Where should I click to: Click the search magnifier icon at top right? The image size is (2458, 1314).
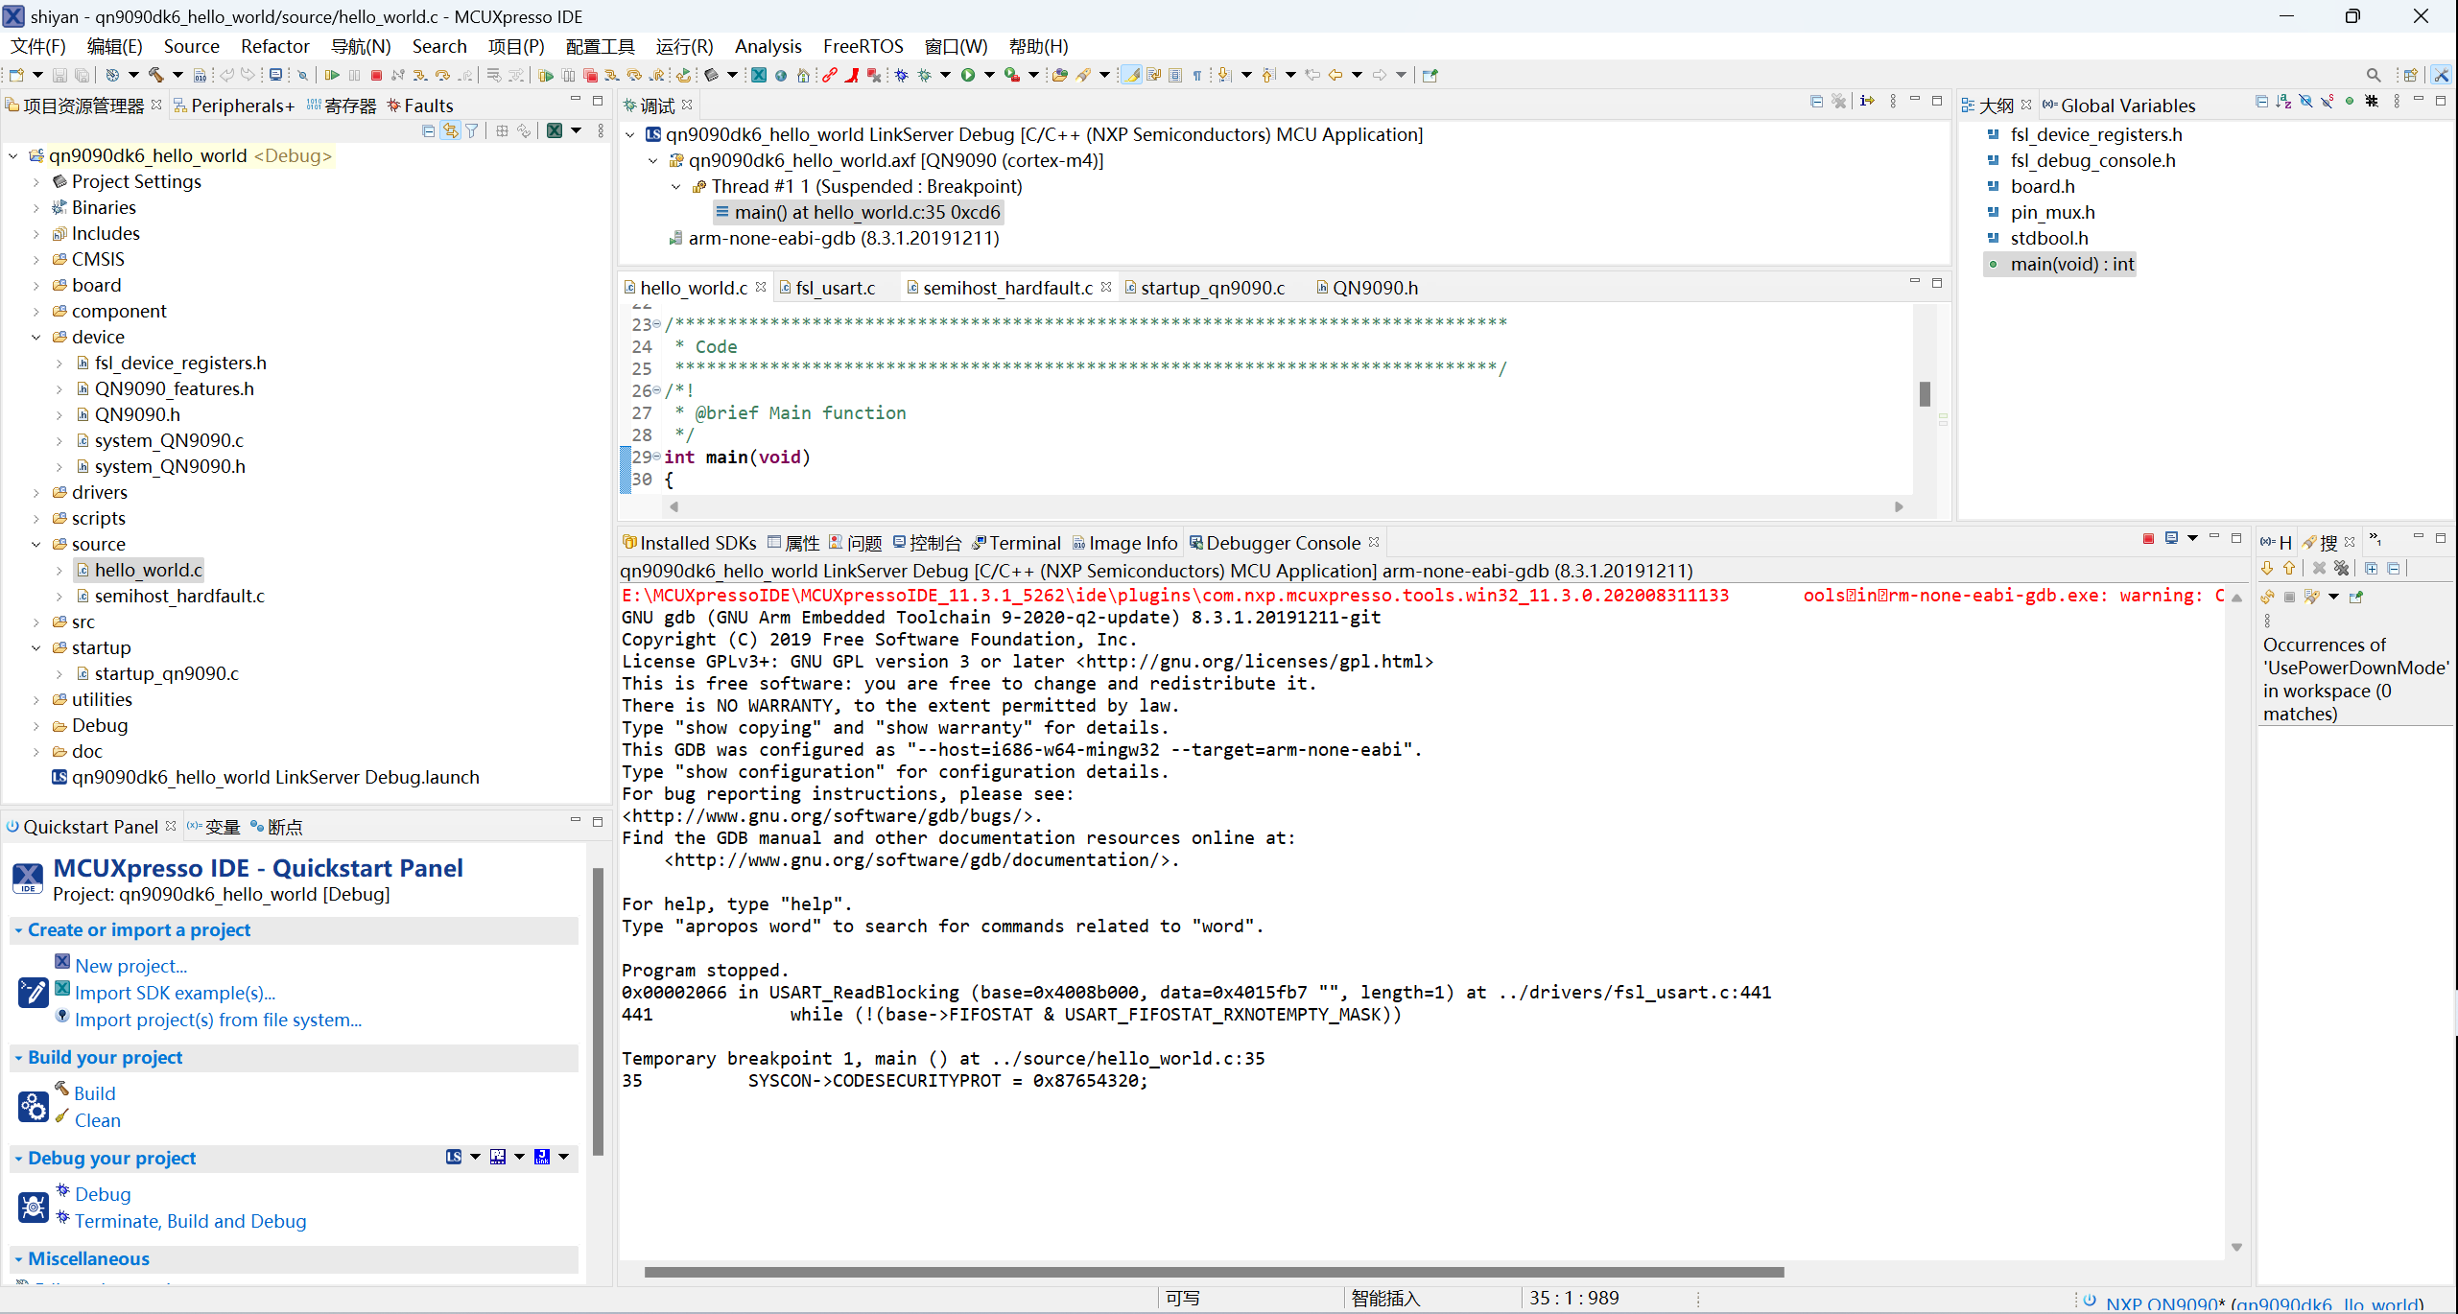pyautogui.click(x=2373, y=74)
